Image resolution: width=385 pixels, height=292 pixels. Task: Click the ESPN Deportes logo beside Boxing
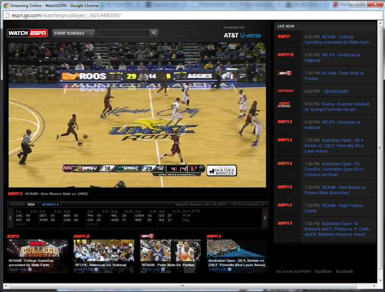[x=284, y=105]
